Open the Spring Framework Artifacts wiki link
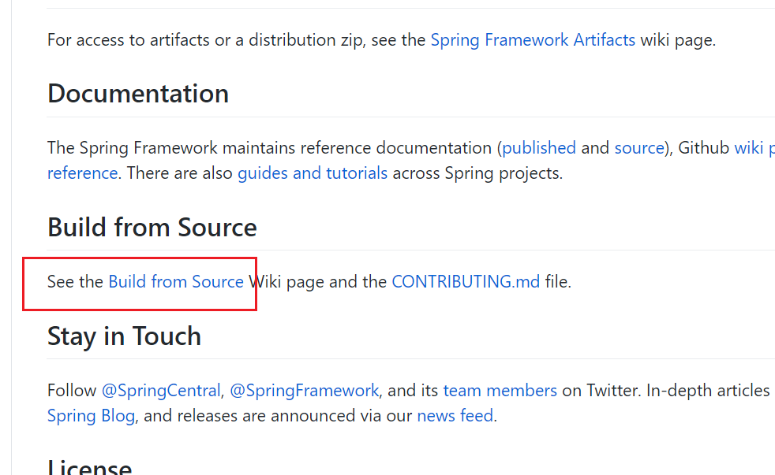Screen dimensions: 775x475 tap(533, 40)
